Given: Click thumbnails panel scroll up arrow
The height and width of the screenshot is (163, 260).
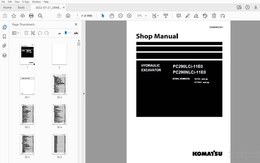Looking at the screenshot, I should point(78,41).
